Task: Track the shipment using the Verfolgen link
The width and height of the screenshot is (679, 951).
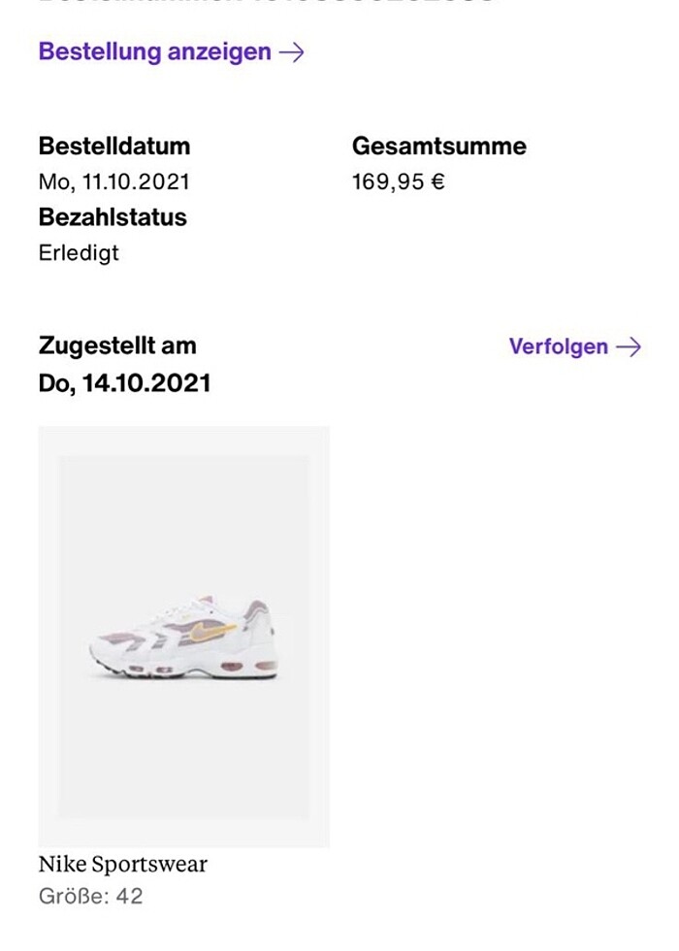Action: (x=558, y=346)
